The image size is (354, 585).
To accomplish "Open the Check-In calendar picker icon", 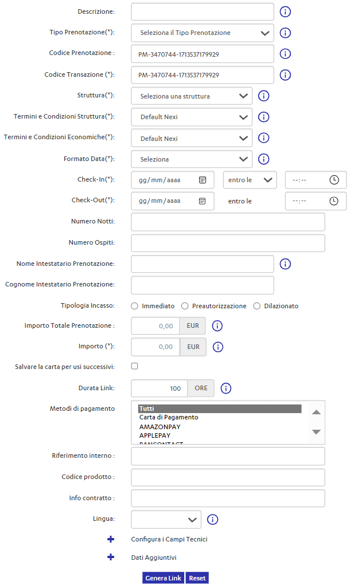I will point(203,180).
